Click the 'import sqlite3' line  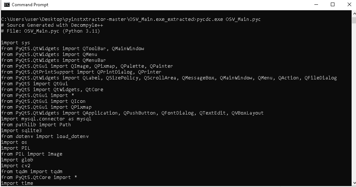point(22,131)
